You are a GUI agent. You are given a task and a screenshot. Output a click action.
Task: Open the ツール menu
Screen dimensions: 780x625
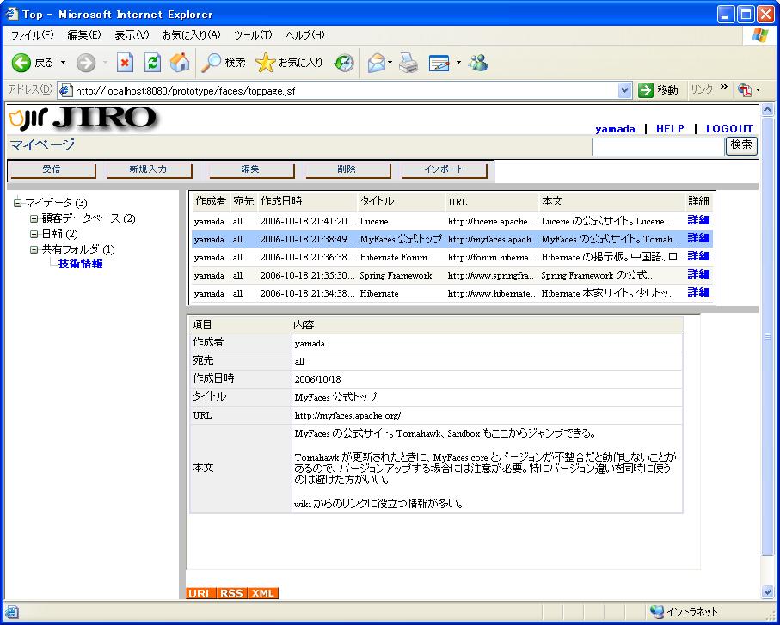click(x=252, y=35)
